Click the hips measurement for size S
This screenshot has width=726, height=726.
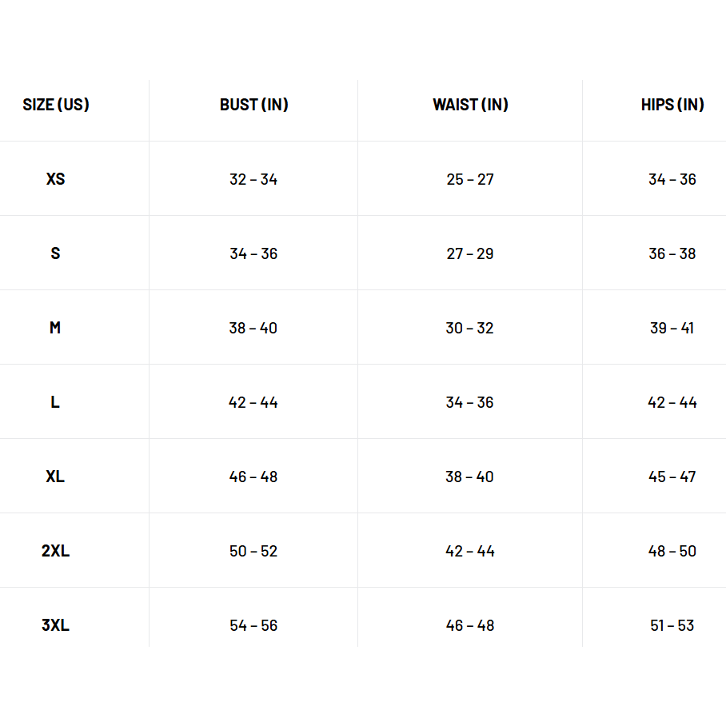point(672,253)
